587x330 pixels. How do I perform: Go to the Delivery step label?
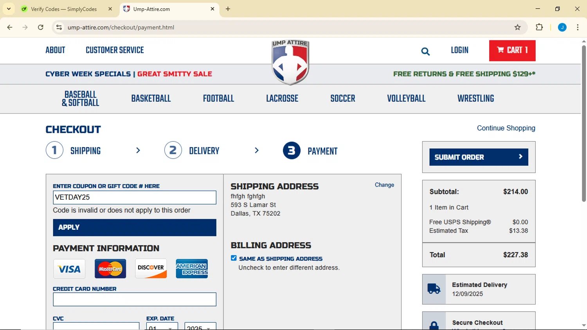click(x=204, y=151)
